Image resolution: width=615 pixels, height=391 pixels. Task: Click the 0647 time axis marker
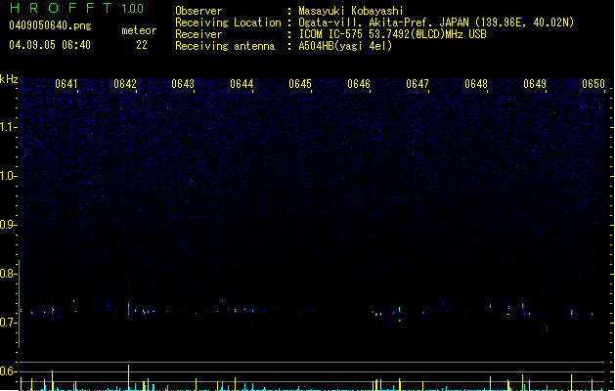click(417, 84)
